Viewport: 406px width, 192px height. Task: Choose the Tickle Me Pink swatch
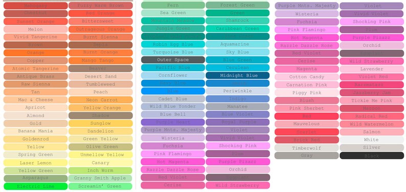pyautogui.click(x=372, y=100)
